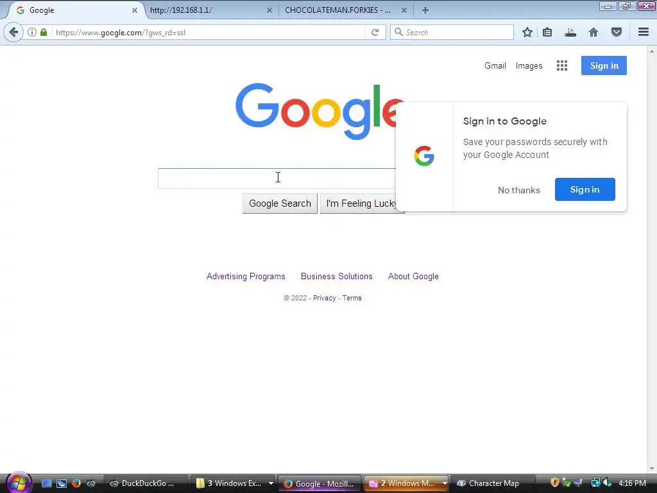This screenshot has width=657, height=493.
Task: Bookmark this page with the star icon
Action: [x=527, y=32]
